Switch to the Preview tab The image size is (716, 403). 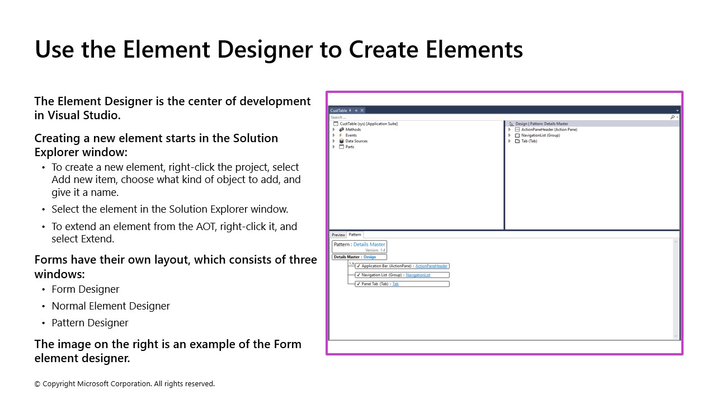pos(338,235)
